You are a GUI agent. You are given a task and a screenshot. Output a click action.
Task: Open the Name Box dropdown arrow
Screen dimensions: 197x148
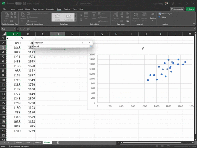[x=14, y=29]
